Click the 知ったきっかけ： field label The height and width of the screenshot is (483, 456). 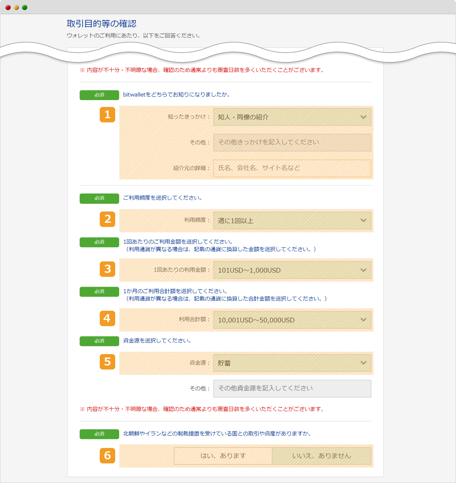[x=189, y=117]
